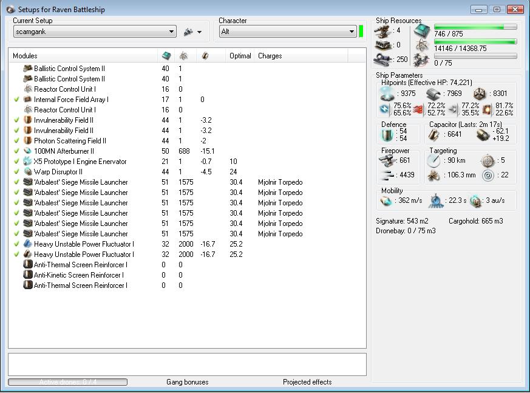Click the capacitor capacity icon
The image size is (530, 393).
tap(433, 135)
